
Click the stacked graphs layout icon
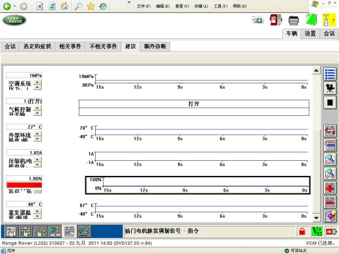coord(330,145)
